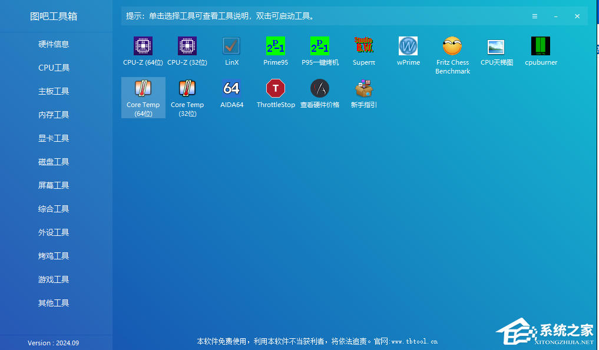Minimize the toolbox window
Viewport: 599px width, 350px height.
click(x=556, y=16)
